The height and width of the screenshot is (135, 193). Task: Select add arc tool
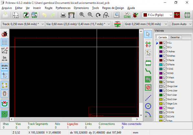148,114
